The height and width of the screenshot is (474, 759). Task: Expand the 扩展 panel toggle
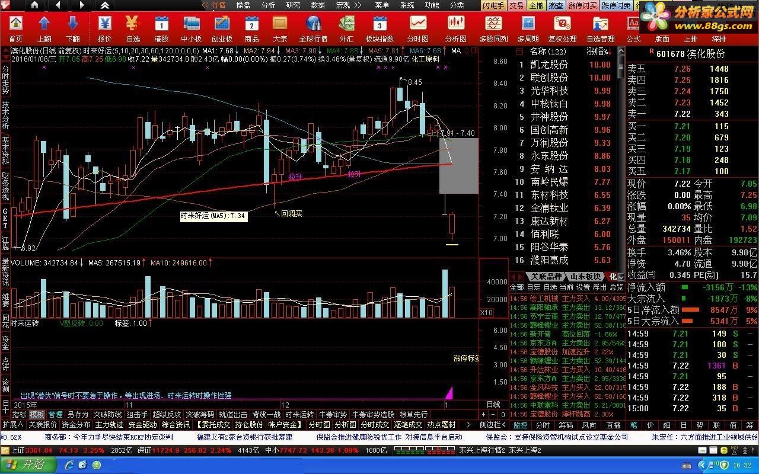12,425
